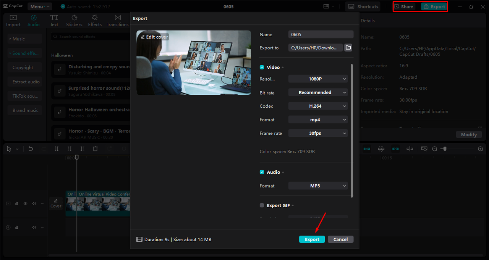Select the pointer tool in the timeline toolbar
Screen dimensions: 489x260
[9, 149]
